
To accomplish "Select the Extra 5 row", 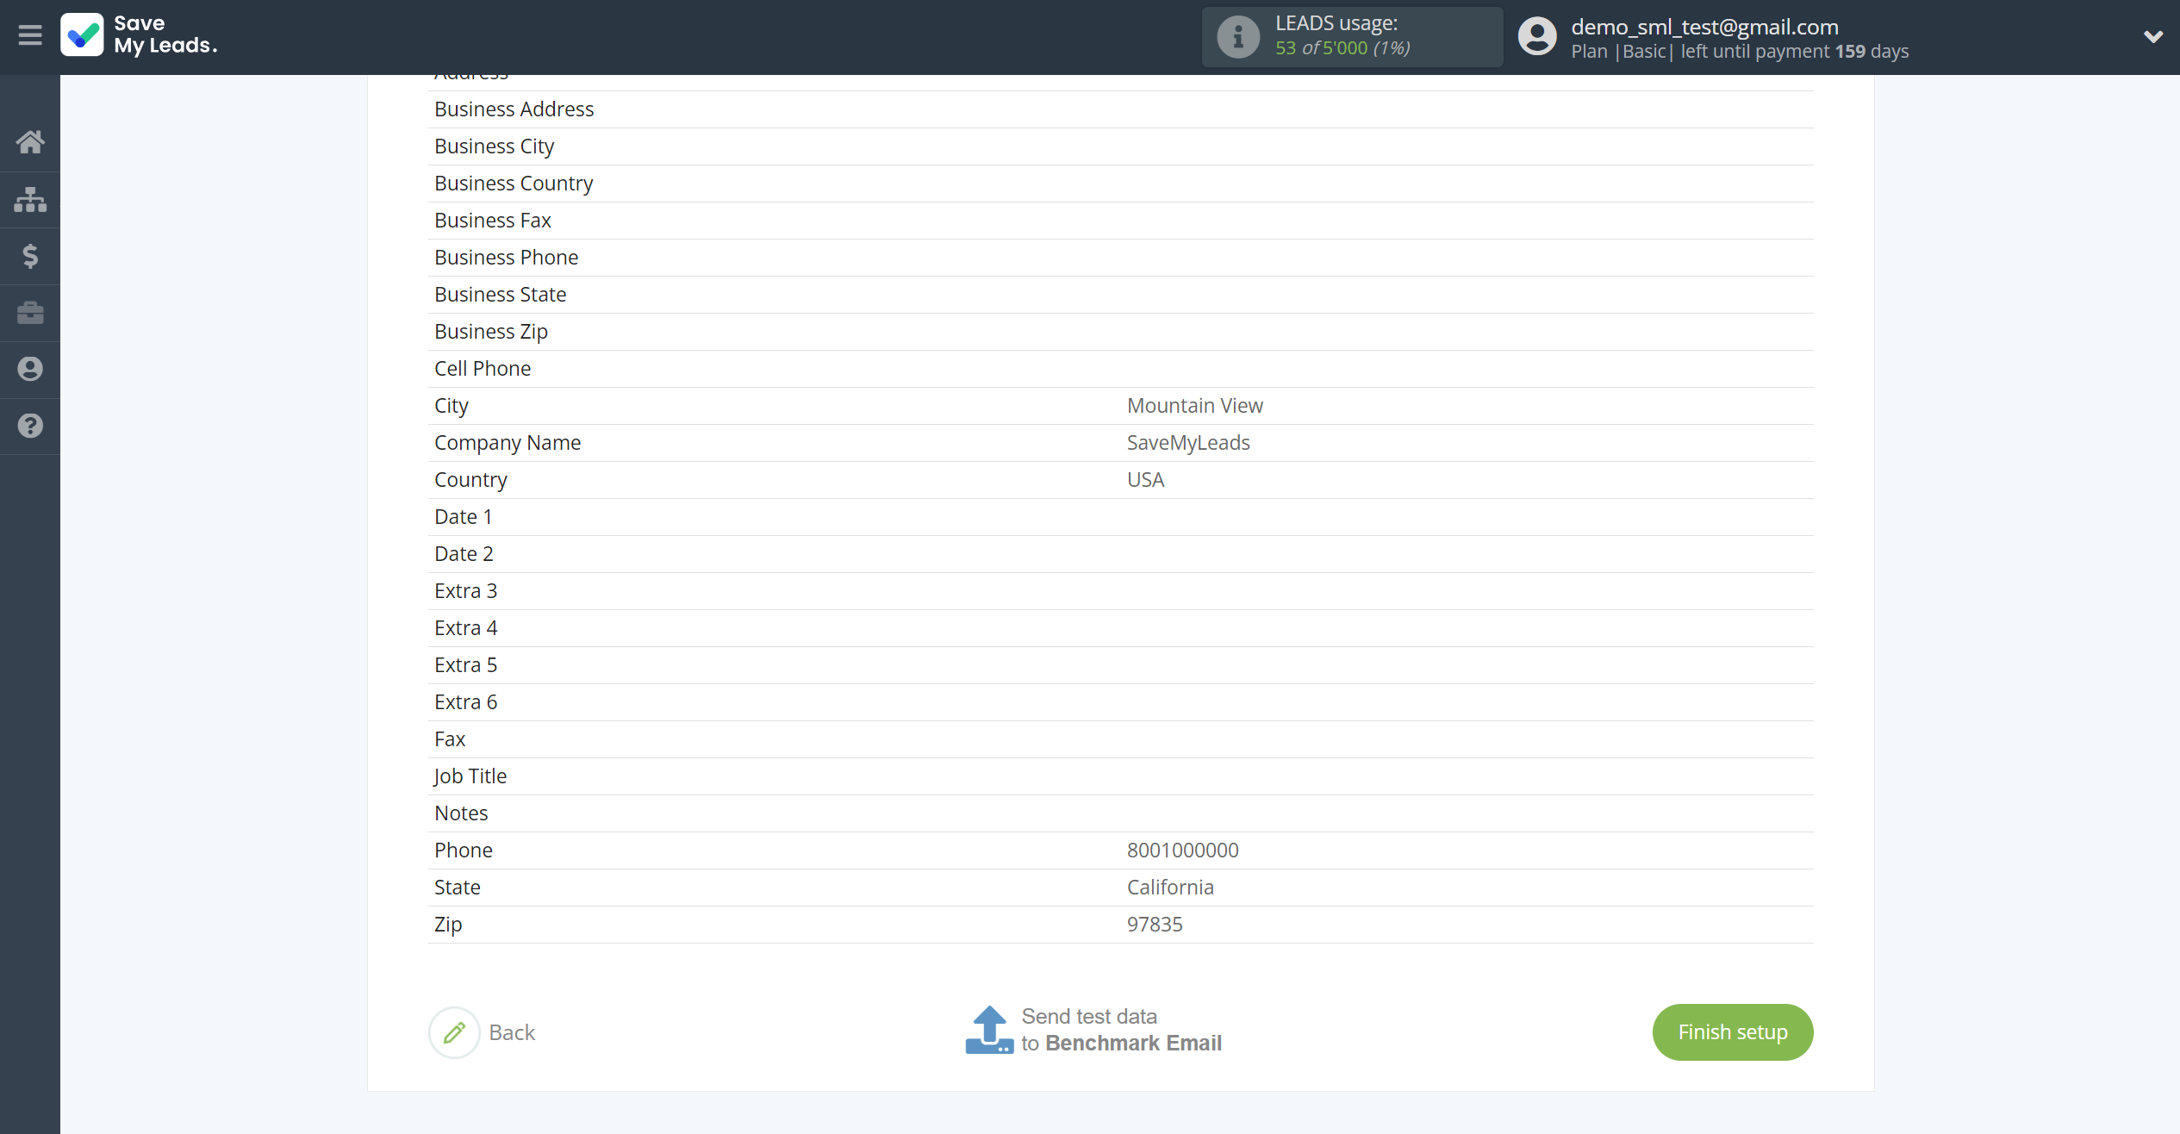I will click(x=1120, y=665).
